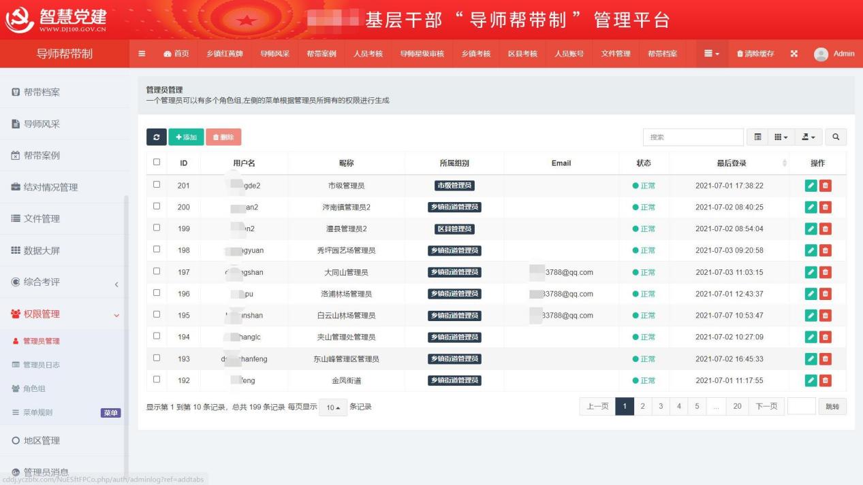The image size is (863, 485).
Task: Click the search input field
Action: pos(693,137)
